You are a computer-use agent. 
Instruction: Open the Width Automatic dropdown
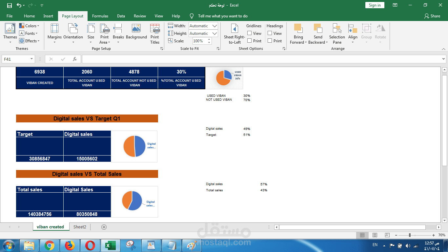coord(214,26)
